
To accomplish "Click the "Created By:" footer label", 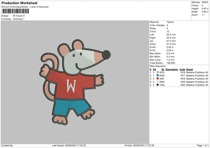I will pyautogui.click(x=7, y=145).
